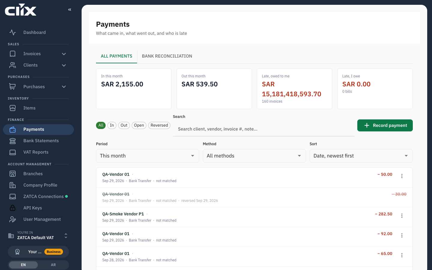Click the Clients people icon
Image resolution: width=432 pixels, height=270 pixels.
13,65
